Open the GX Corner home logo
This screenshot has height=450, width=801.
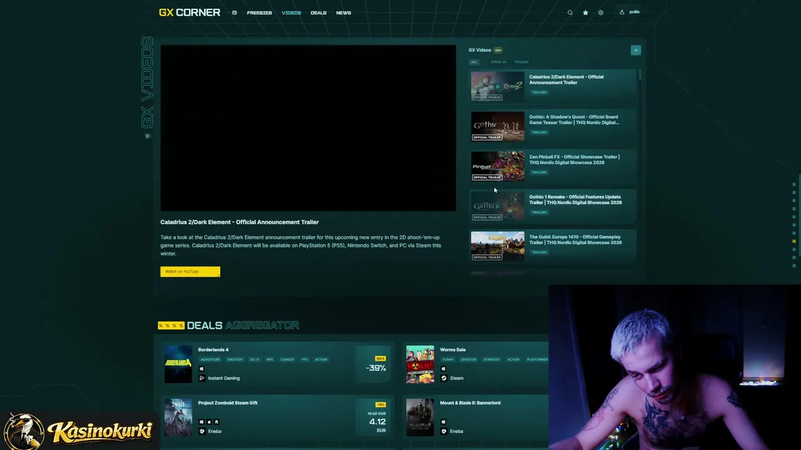pos(190,12)
